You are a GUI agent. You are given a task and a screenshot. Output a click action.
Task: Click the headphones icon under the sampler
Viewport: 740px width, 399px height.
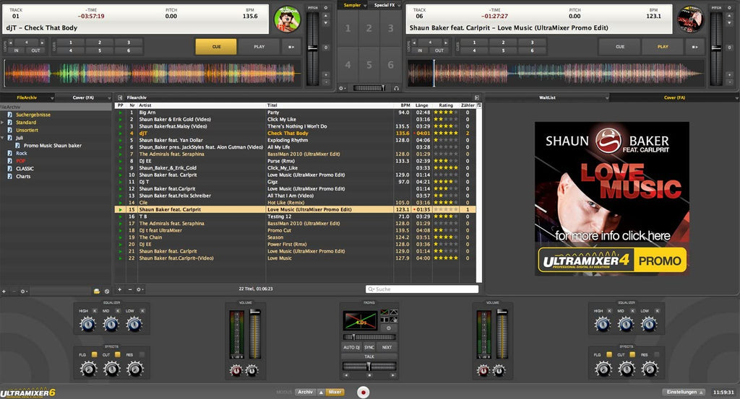click(x=397, y=88)
